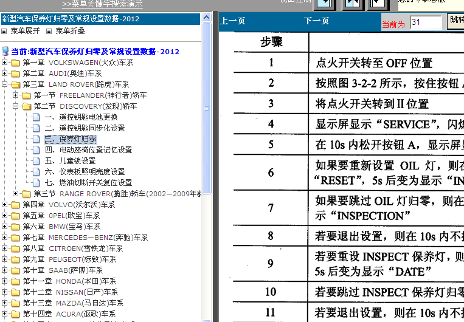Click the folder icon for MERCEDES—BENZ chapter
Viewport: 464px width, 322px height.
point(15,238)
